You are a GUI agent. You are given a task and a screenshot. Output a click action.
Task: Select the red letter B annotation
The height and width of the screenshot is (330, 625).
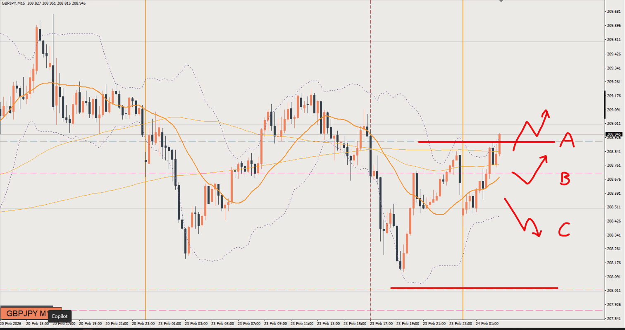(565, 178)
